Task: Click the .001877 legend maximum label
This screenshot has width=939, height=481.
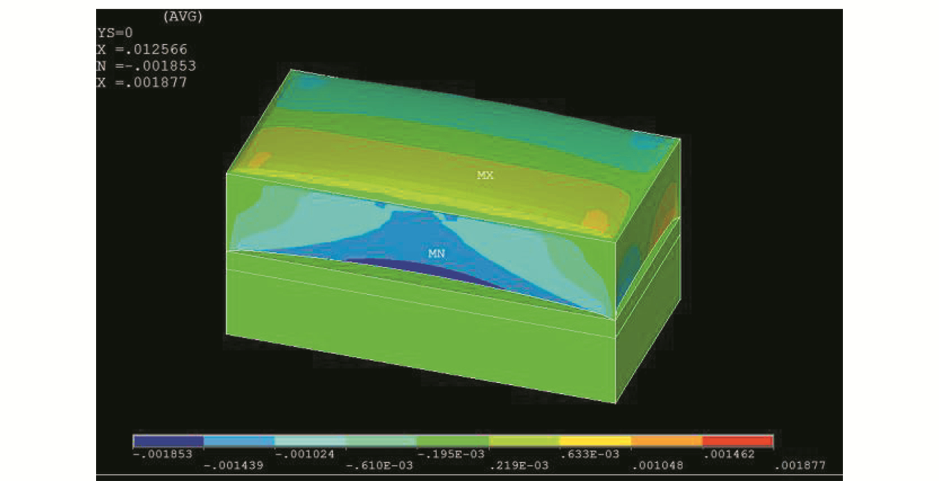Action: point(799,465)
